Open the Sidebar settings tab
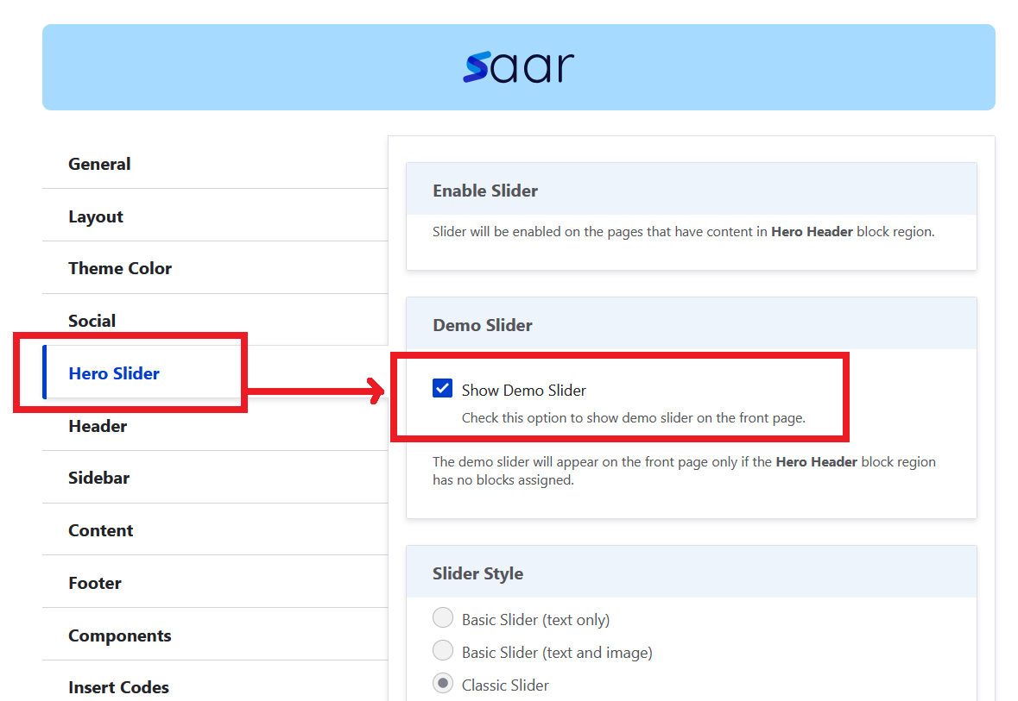Image resolution: width=1018 pixels, height=701 pixels. click(99, 478)
